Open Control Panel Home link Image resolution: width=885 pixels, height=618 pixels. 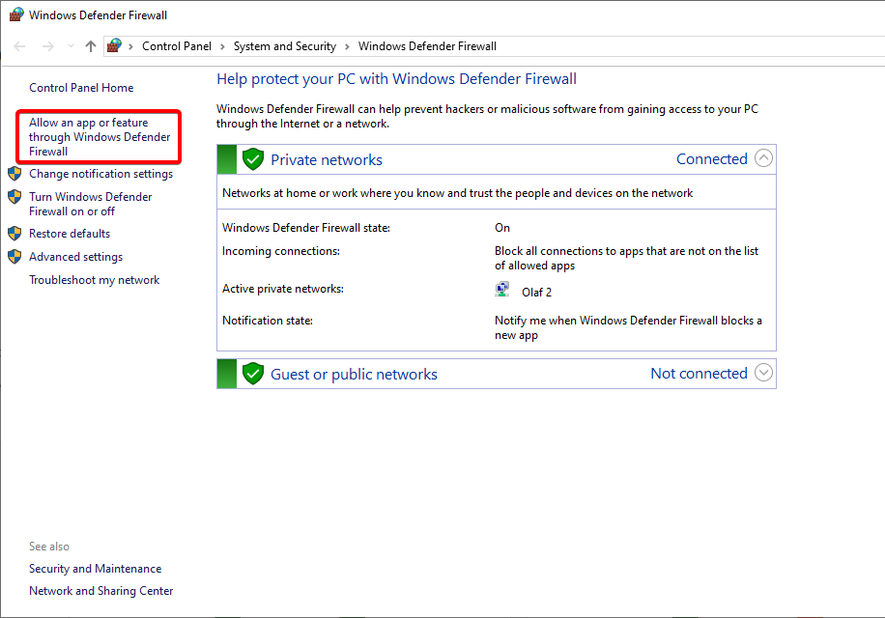(x=81, y=88)
